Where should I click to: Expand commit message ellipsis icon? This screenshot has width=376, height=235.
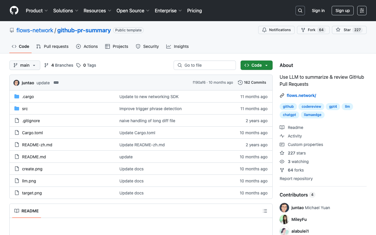click(56, 83)
